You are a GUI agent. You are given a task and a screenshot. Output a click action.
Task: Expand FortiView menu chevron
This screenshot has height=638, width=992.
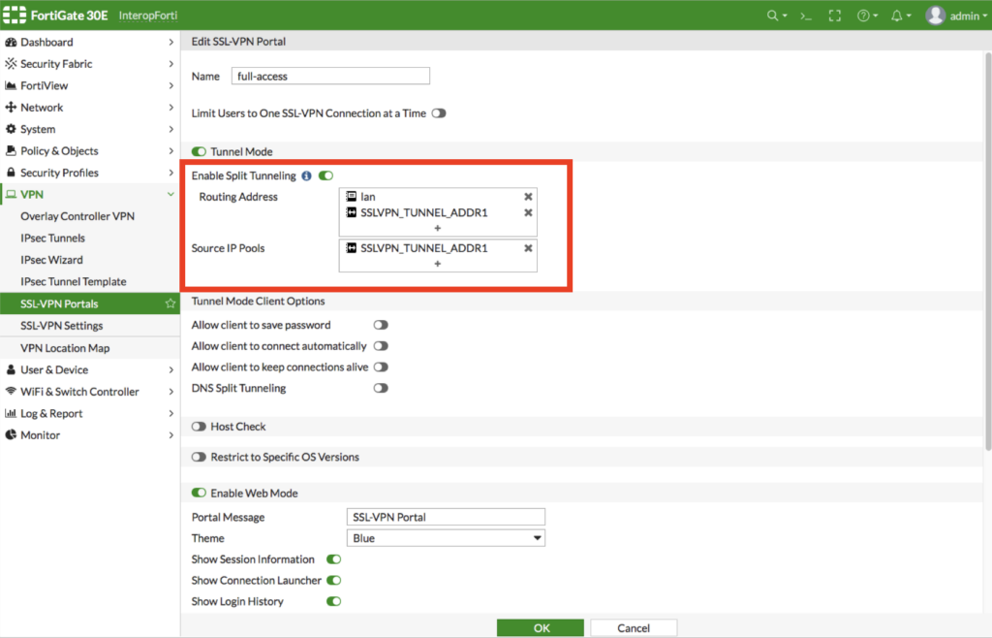click(x=170, y=85)
